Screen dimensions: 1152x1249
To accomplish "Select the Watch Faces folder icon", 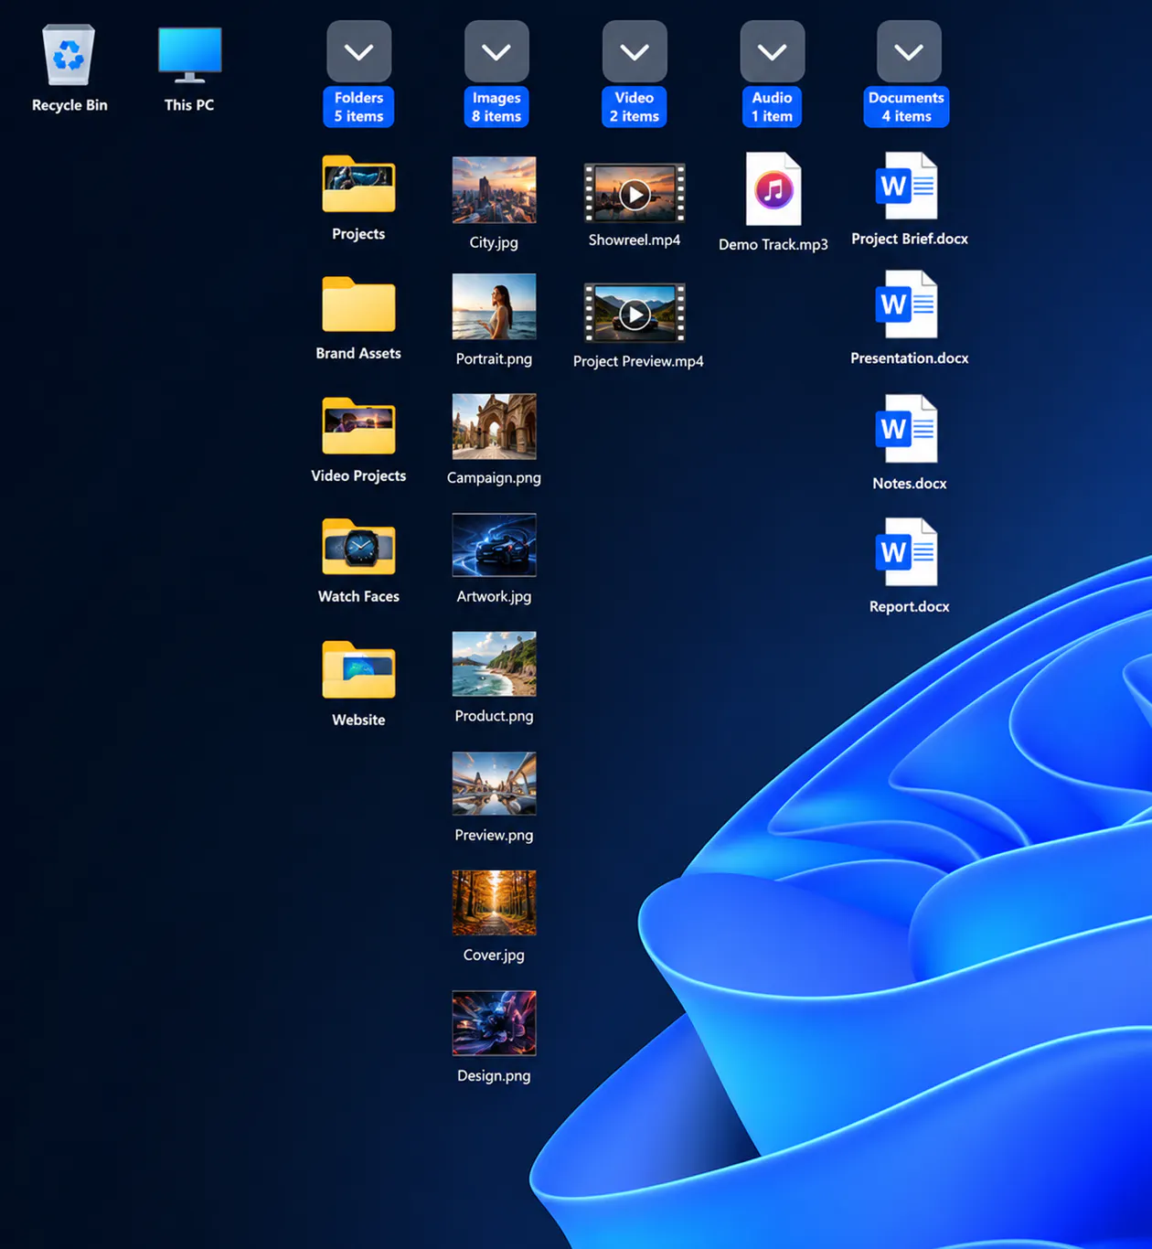I will (358, 546).
